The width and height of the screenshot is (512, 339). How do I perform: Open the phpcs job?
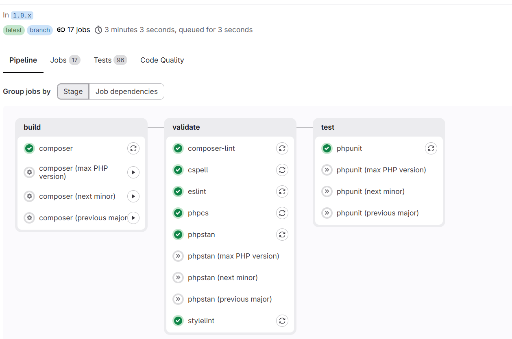point(198,213)
